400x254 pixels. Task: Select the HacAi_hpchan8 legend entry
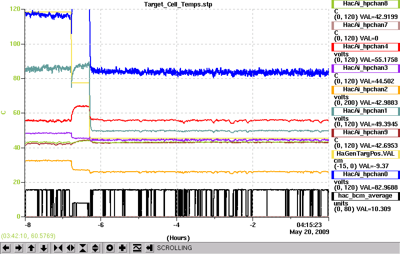click(x=365, y=4)
